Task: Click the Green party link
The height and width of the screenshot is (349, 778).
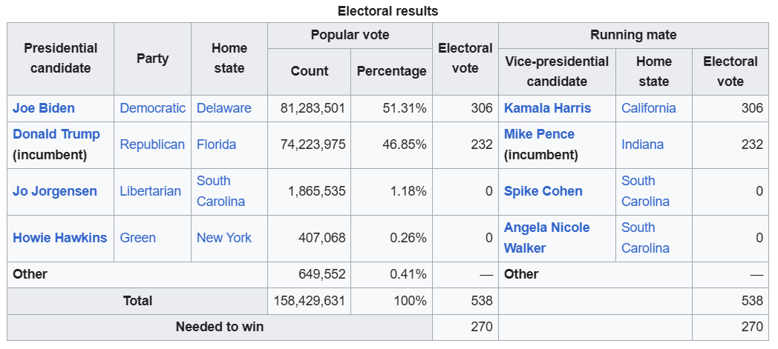Action: pyautogui.click(x=138, y=238)
